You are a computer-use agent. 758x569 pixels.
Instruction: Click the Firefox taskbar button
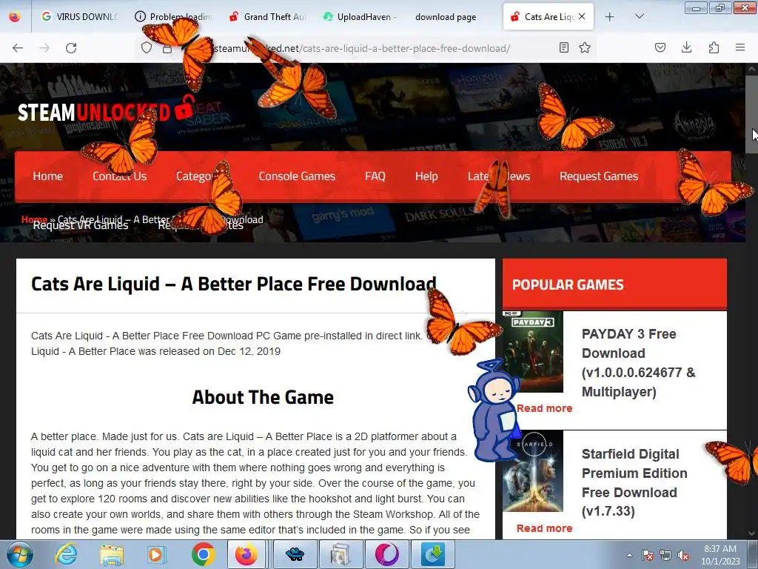click(x=246, y=554)
